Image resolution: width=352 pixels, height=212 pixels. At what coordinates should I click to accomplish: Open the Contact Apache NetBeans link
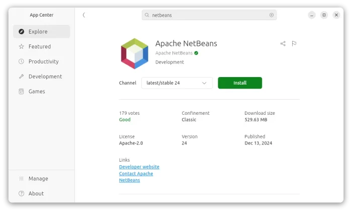pyautogui.click(x=136, y=177)
